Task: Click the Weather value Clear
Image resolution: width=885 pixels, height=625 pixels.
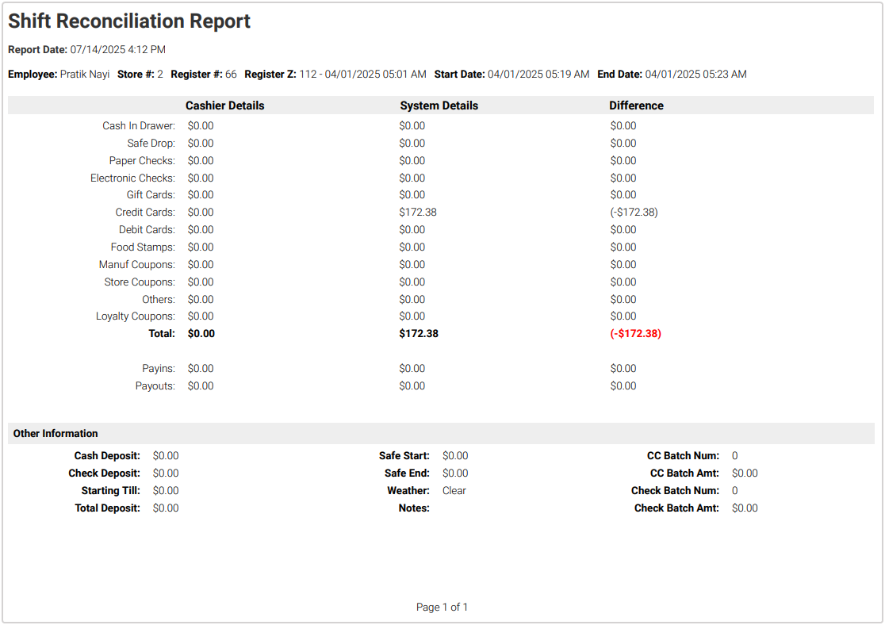Action: tap(454, 491)
